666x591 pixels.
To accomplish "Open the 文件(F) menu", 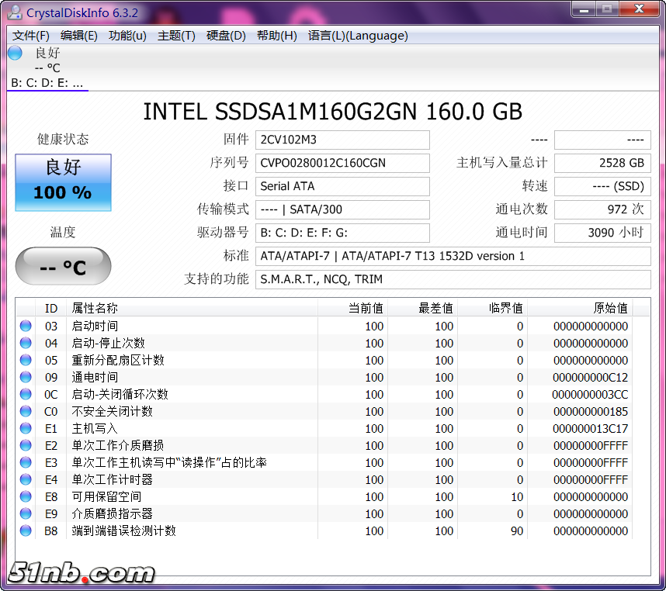I will click(x=30, y=36).
